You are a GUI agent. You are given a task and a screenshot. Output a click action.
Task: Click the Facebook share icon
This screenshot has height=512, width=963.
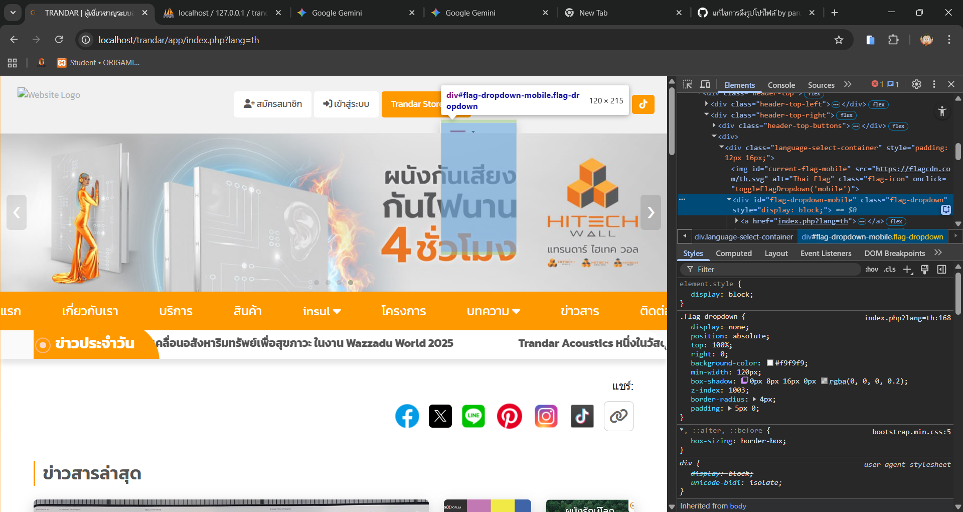tap(407, 416)
